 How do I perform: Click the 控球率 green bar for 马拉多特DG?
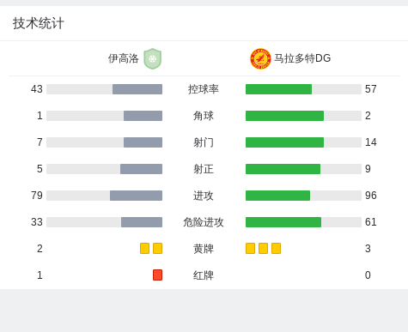(278, 89)
